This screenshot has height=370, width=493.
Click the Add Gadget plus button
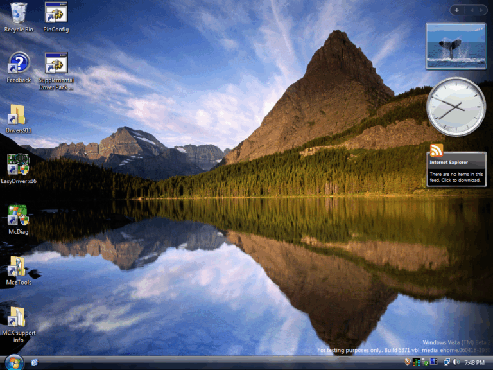[457, 10]
